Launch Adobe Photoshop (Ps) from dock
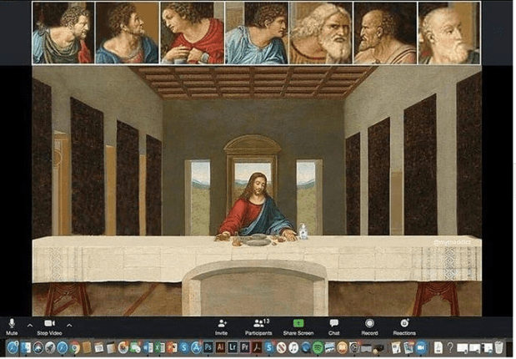The image size is (516, 359). click(x=208, y=347)
